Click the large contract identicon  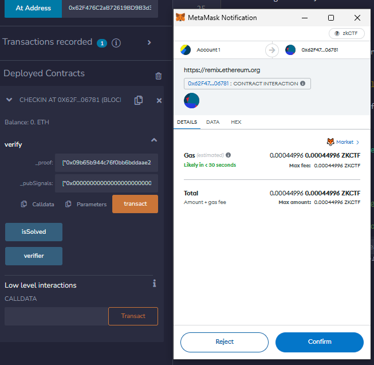point(191,101)
